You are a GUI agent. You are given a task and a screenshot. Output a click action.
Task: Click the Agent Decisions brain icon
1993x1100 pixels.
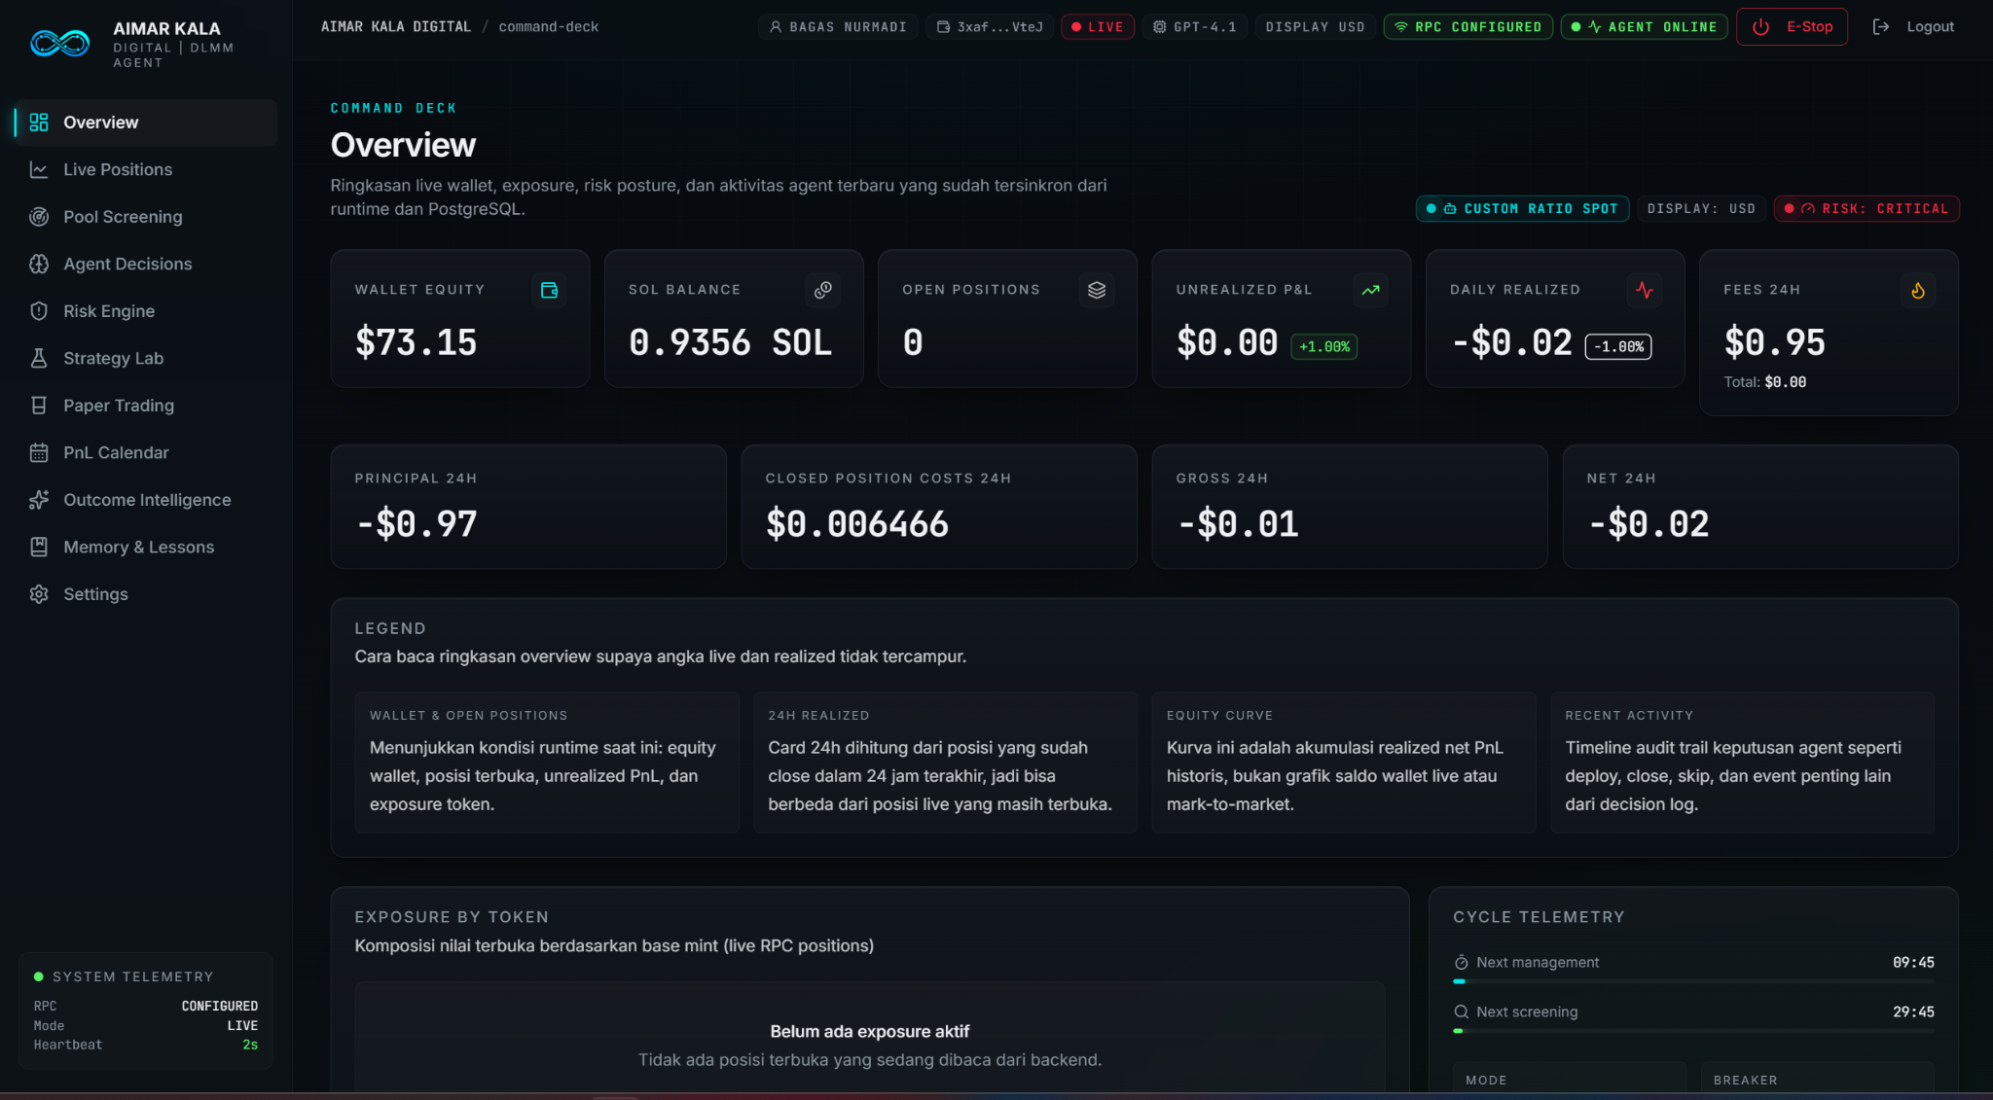39,264
